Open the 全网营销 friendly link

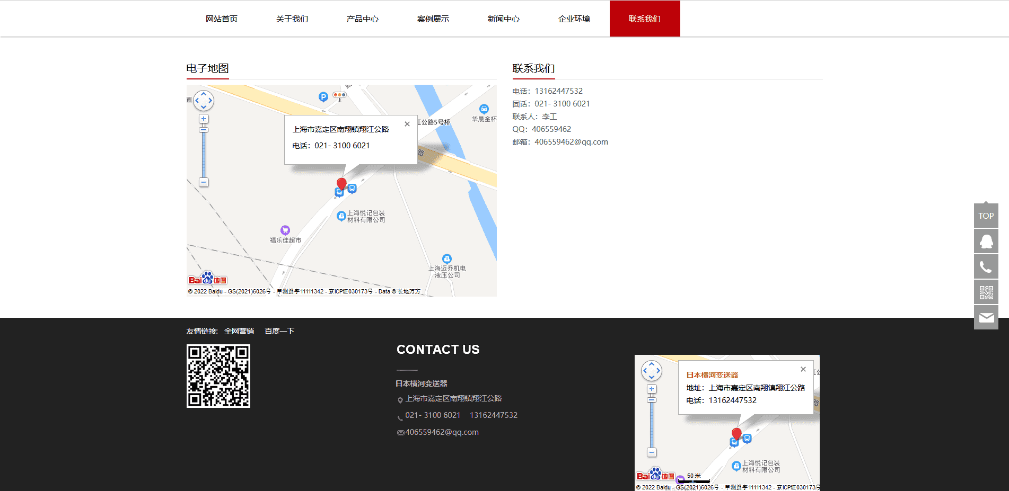tap(239, 331)
